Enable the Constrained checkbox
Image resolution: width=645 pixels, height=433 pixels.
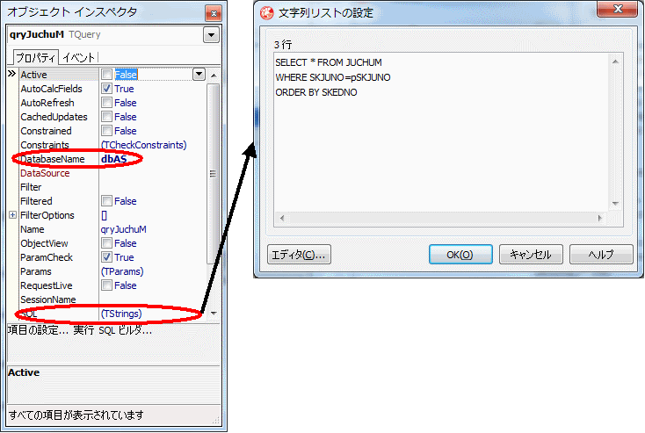[x=106, y=130]
